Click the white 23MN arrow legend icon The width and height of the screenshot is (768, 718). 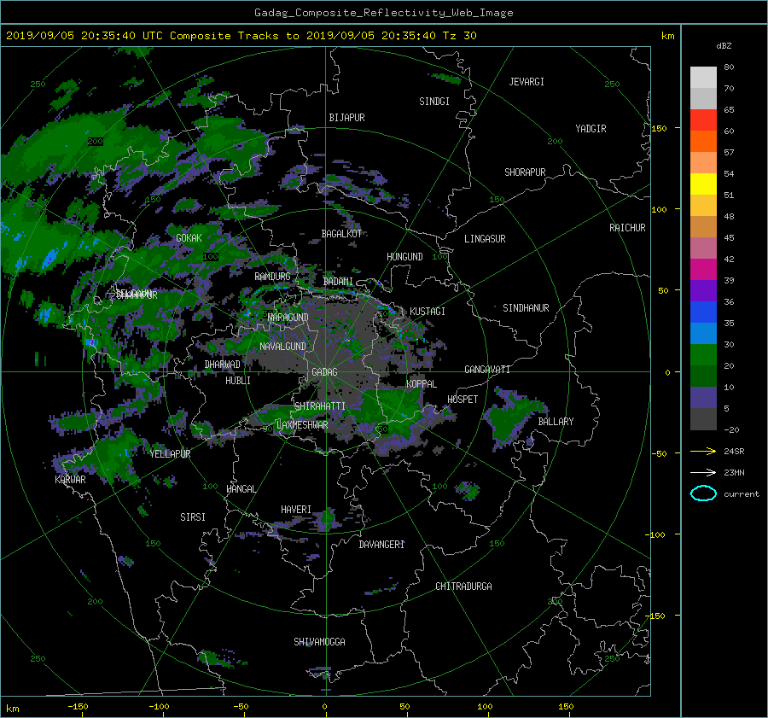click(x=703, y=472)
